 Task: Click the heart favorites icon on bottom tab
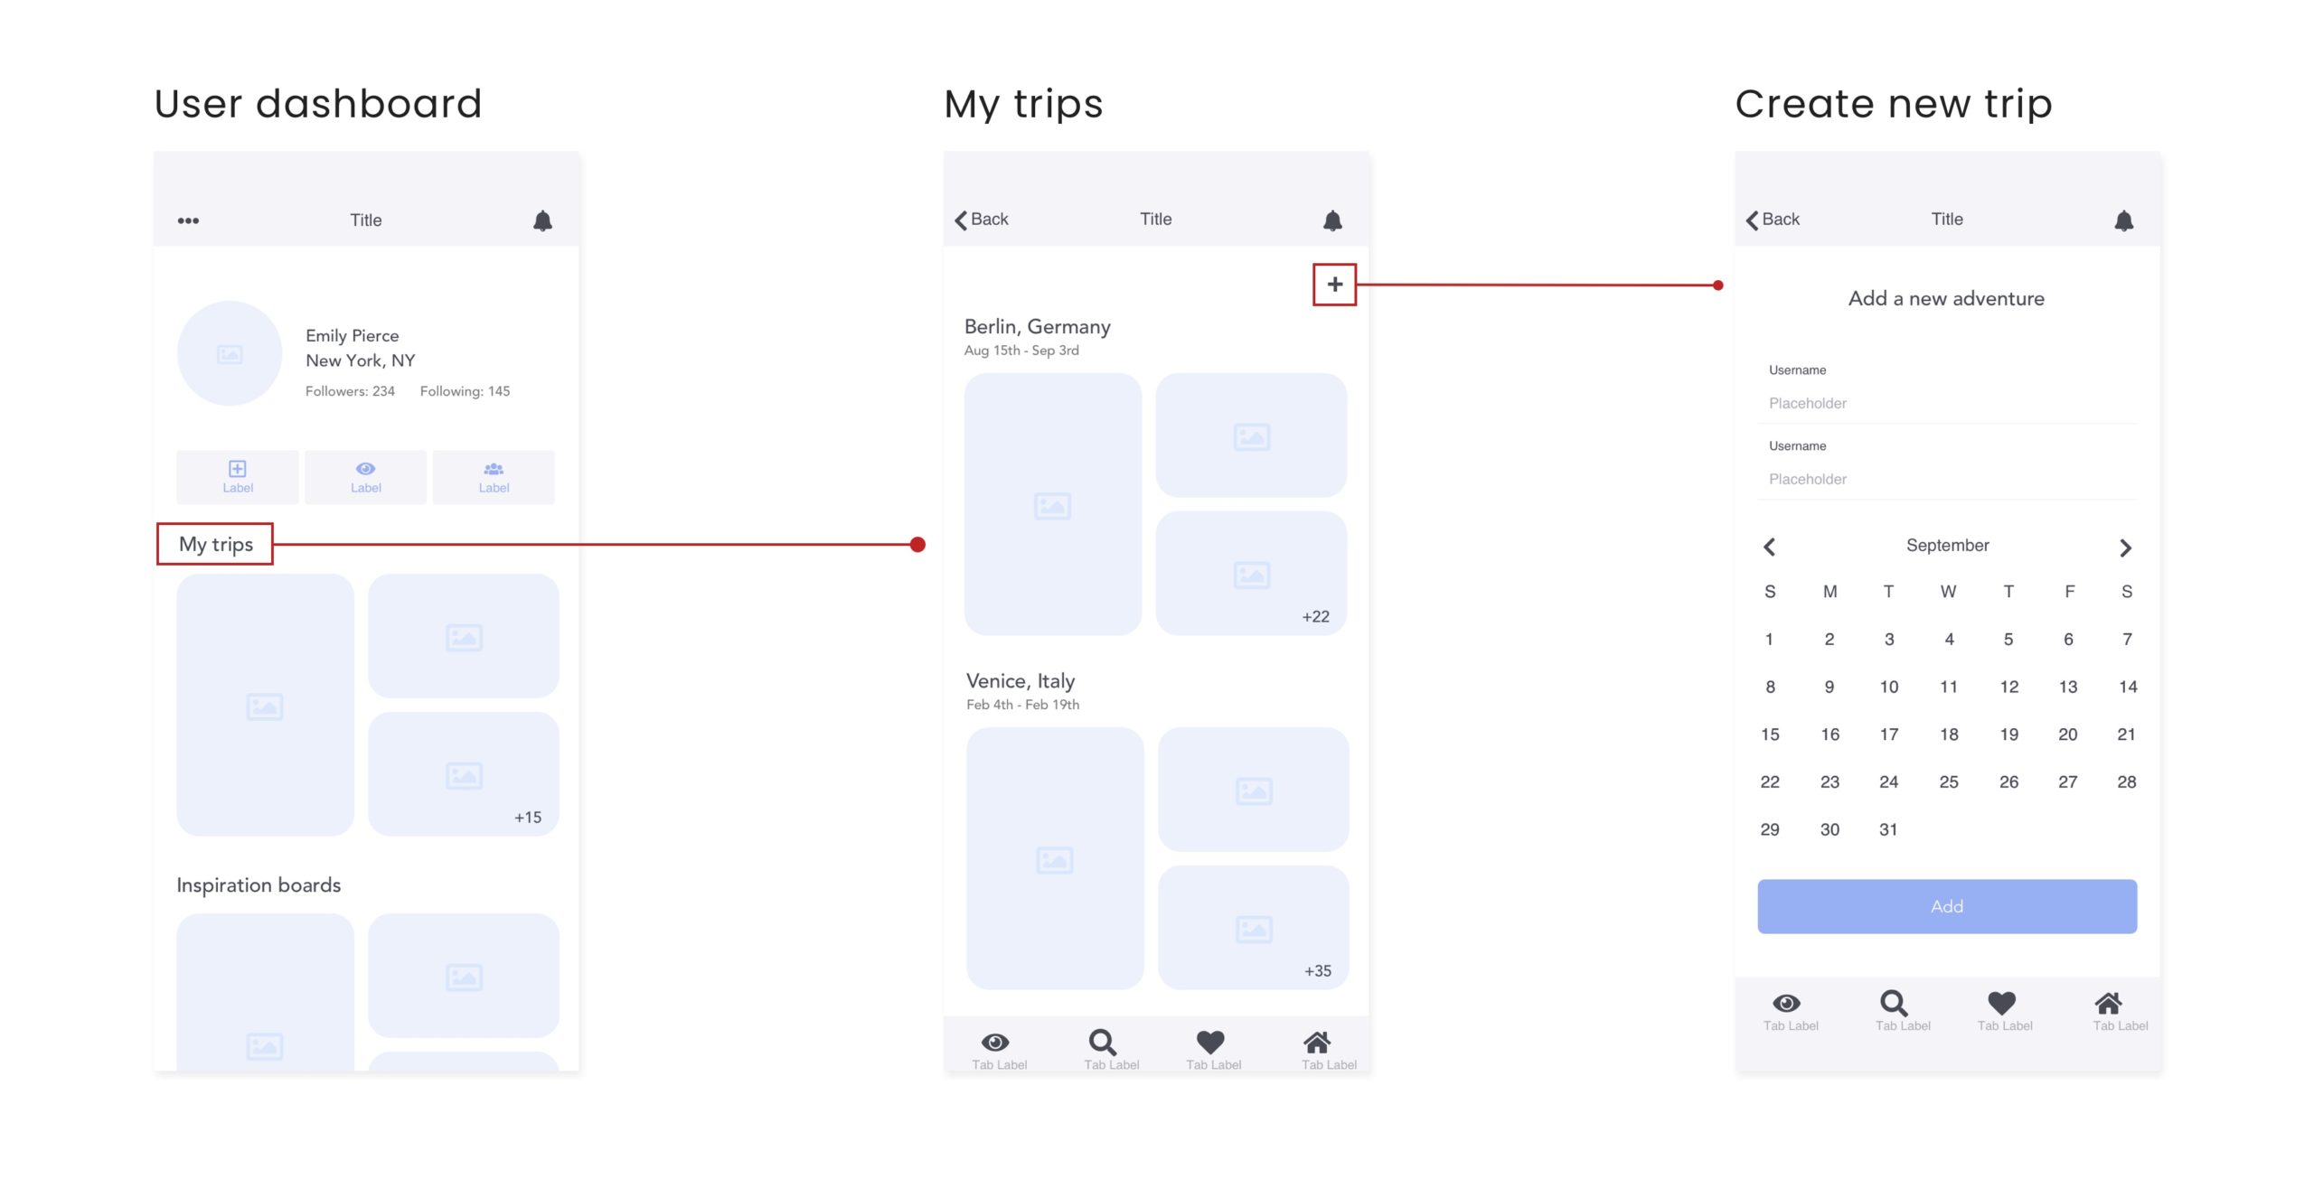pyautogui.click(x=1213, y=1041)
